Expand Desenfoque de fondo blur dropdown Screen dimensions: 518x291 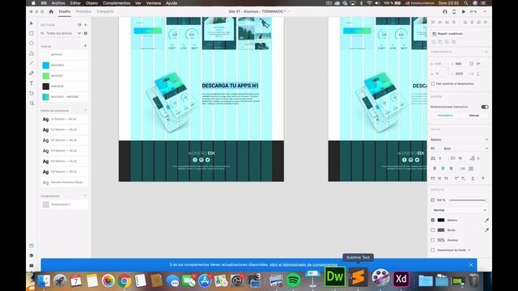click(469, 250)
